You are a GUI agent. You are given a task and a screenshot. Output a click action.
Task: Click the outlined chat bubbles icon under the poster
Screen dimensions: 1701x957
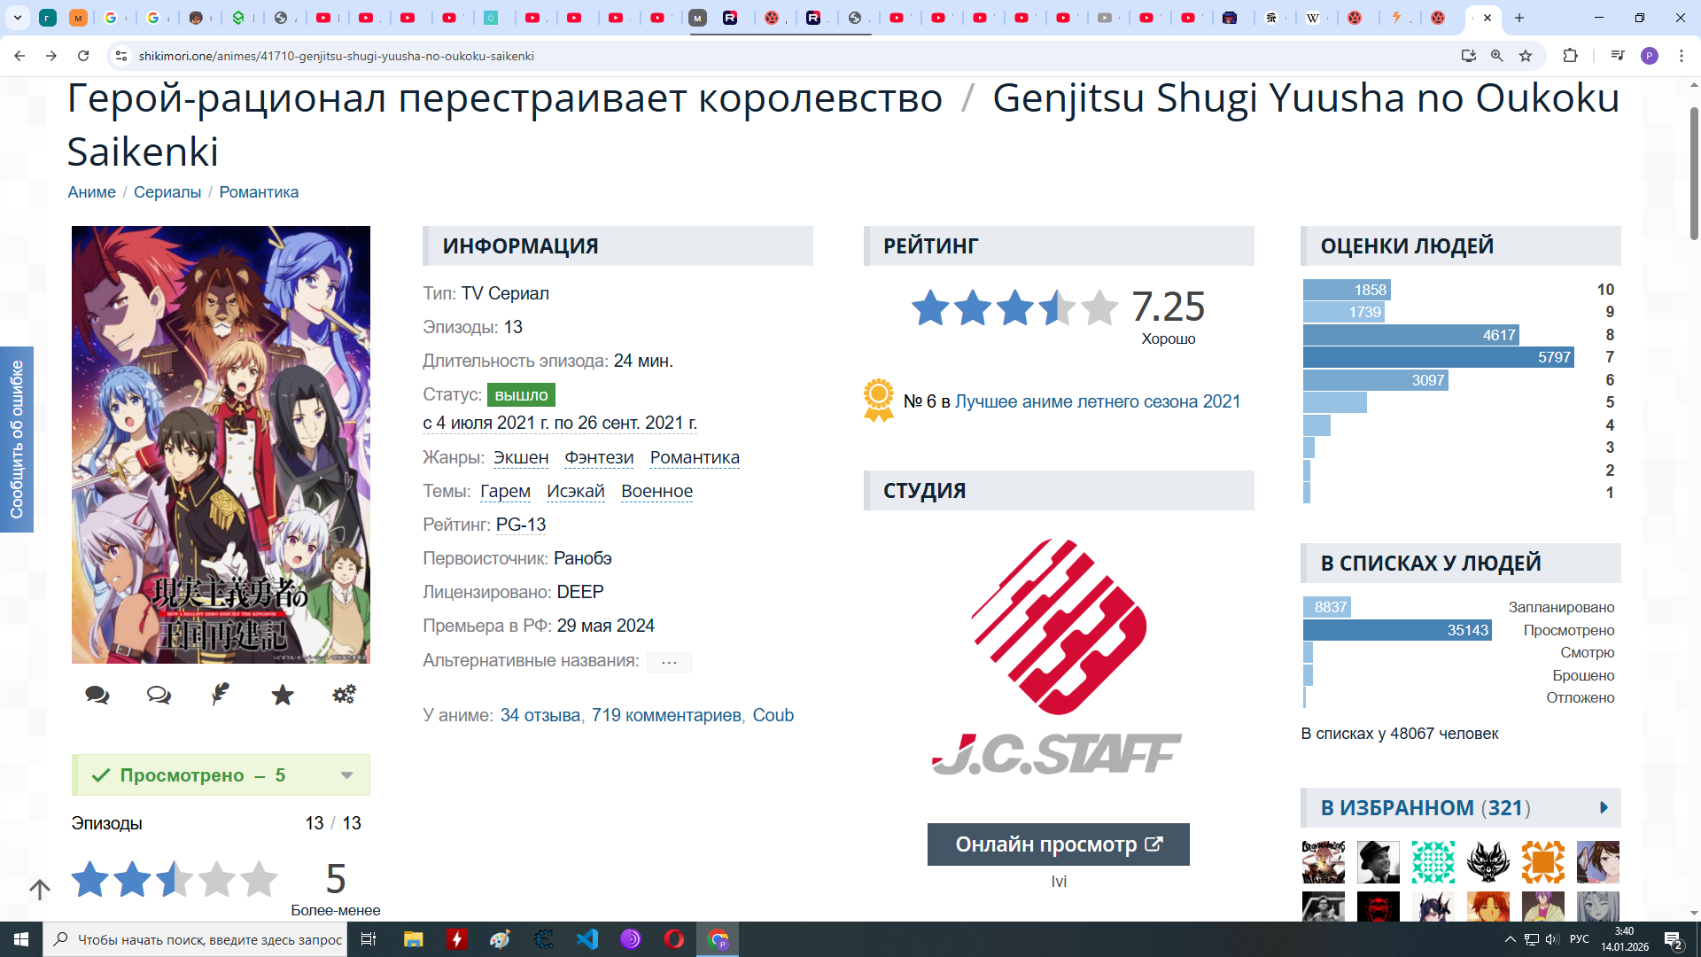tap(159, 695)
